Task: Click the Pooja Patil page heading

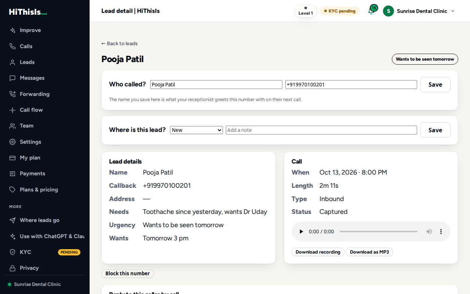Action: [x=122, y=59]
